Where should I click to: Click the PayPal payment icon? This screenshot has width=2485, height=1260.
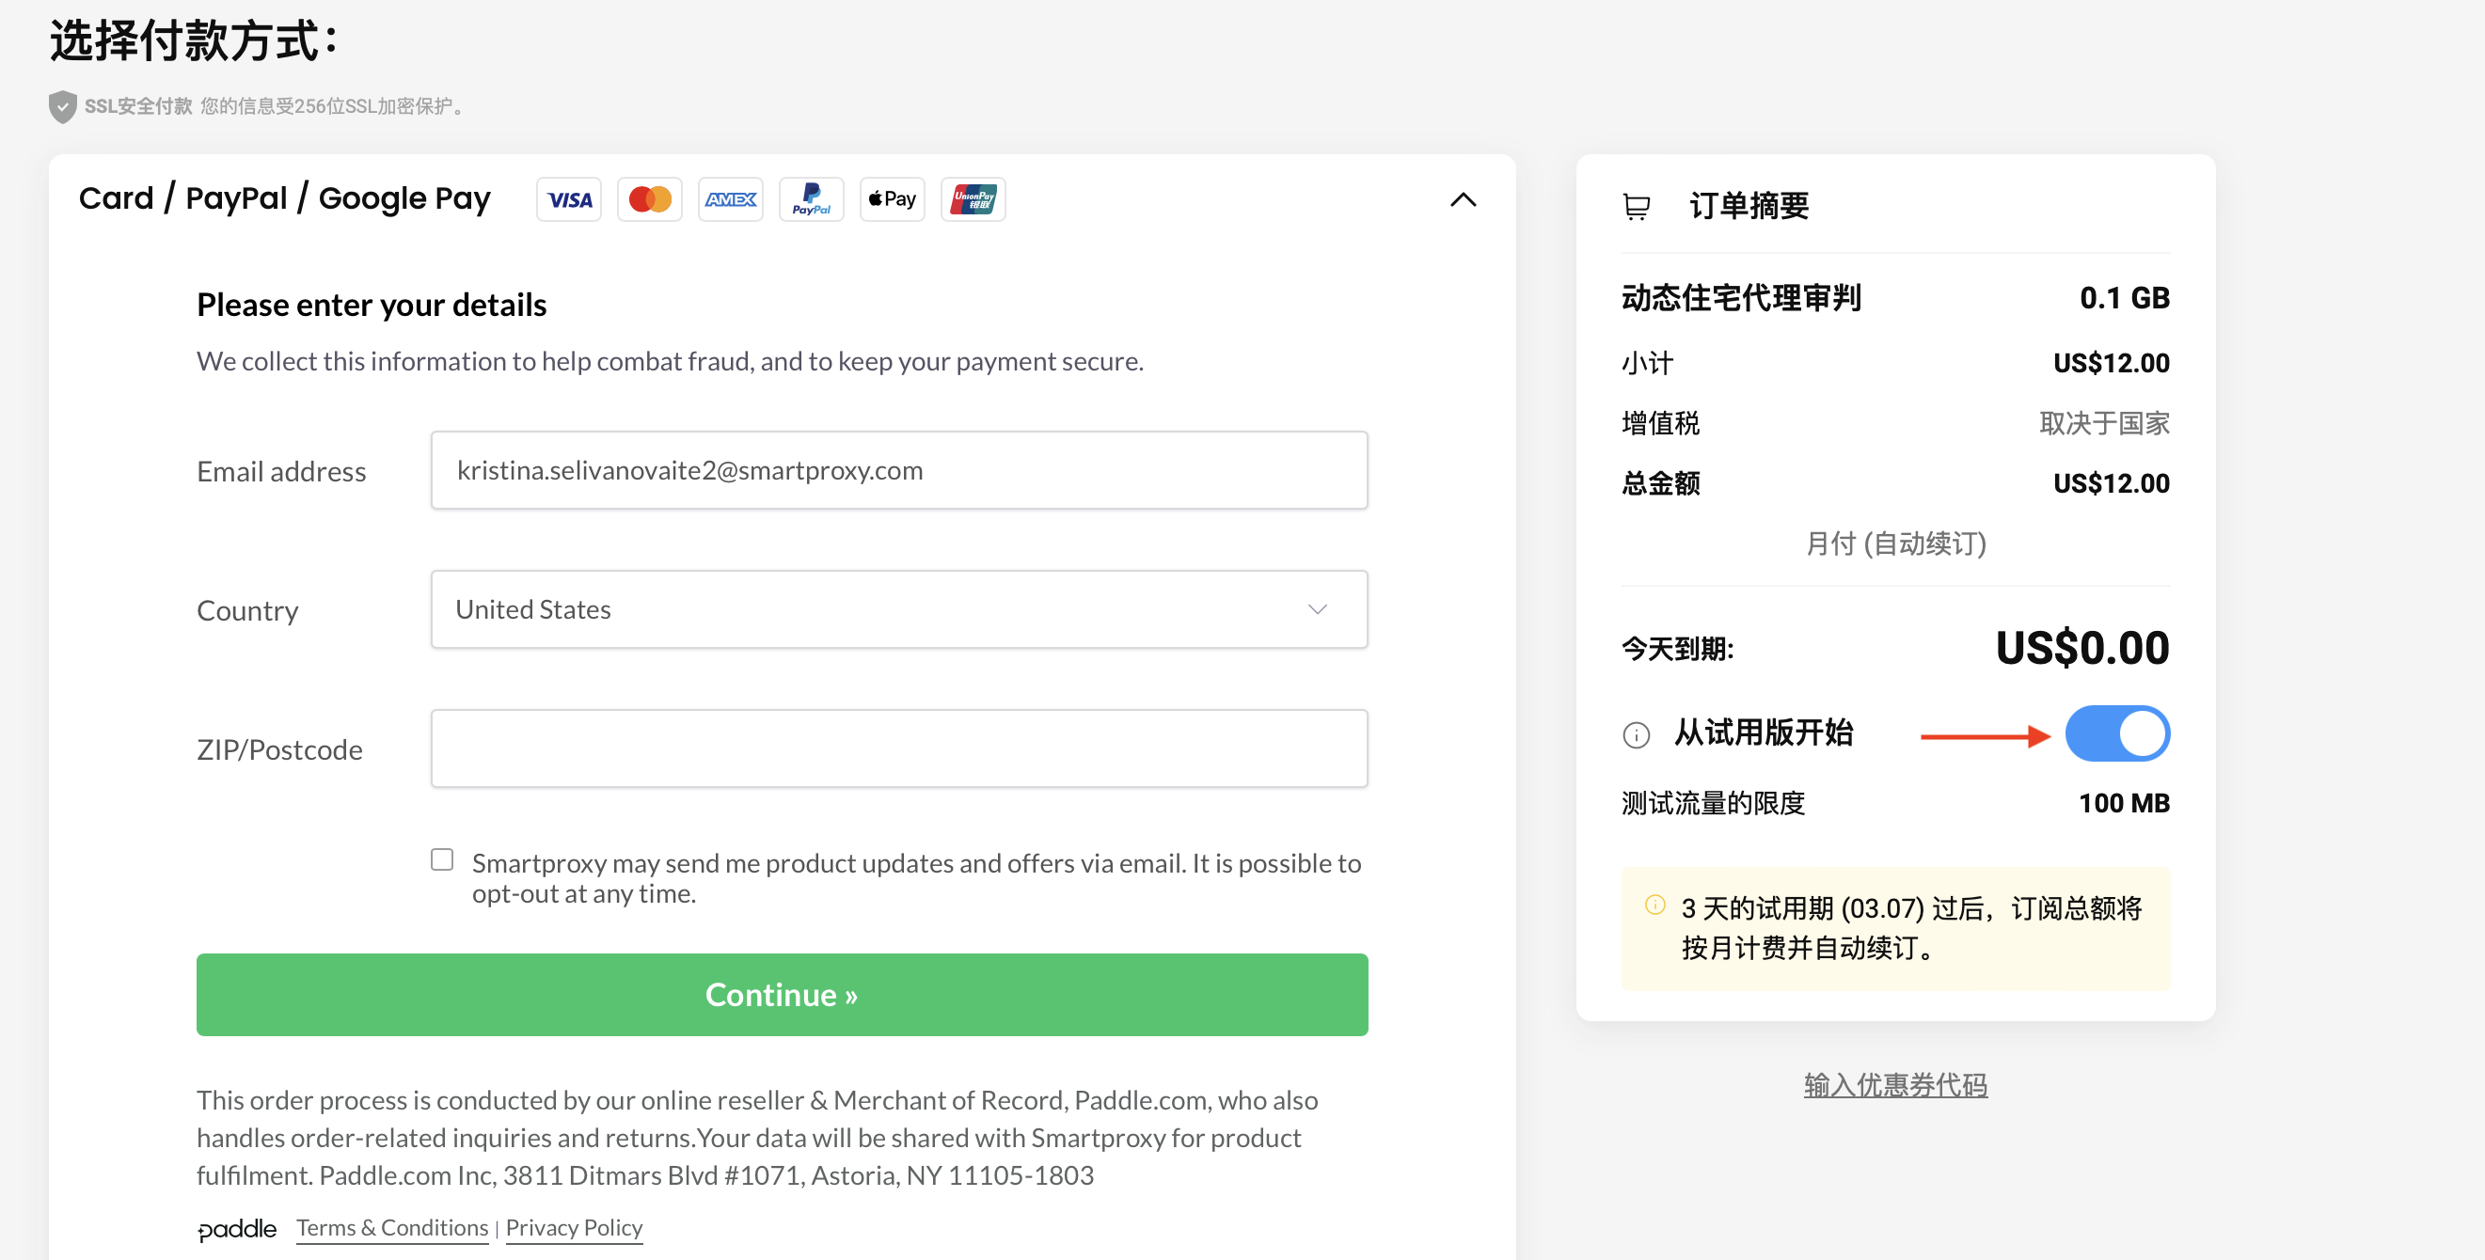tap(812, 199)
